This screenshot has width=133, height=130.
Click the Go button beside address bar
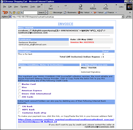[x=129, y=17]
